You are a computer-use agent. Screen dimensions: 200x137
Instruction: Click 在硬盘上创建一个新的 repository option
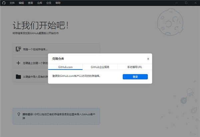(x=31, y=63)
